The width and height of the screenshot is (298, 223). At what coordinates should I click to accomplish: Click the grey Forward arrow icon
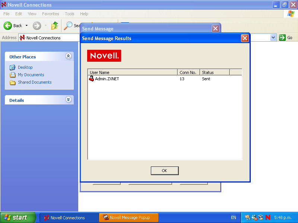click(x=37, y=26)
